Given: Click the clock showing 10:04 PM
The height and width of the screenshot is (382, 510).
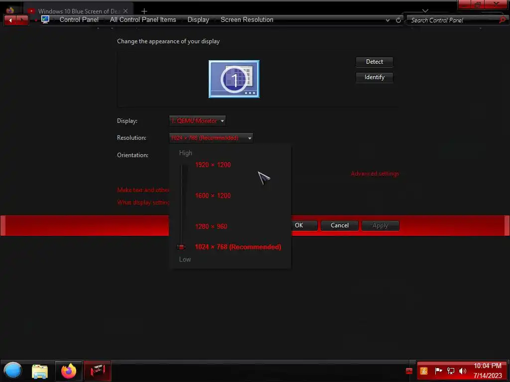Looking at the screenshot, I should click(487, 366).
